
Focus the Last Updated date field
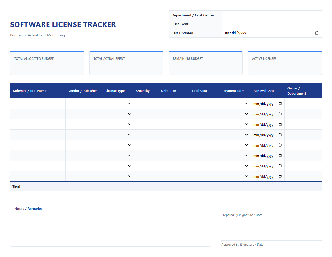point(272,33)
